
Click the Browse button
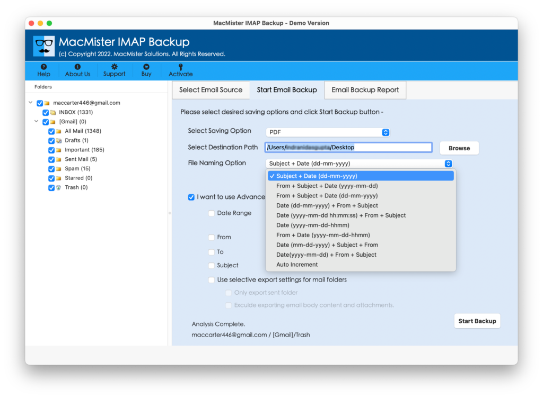click(x=459, y=148)
